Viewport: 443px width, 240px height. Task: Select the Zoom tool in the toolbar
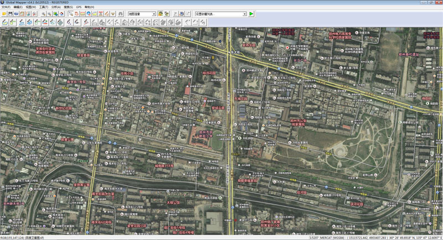coord(71,14)
